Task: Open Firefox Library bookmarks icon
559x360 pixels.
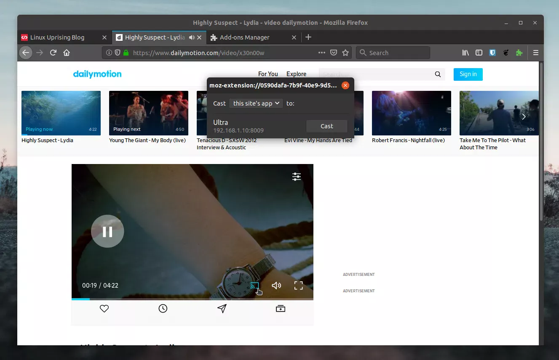Action: [x=465, y=53]
